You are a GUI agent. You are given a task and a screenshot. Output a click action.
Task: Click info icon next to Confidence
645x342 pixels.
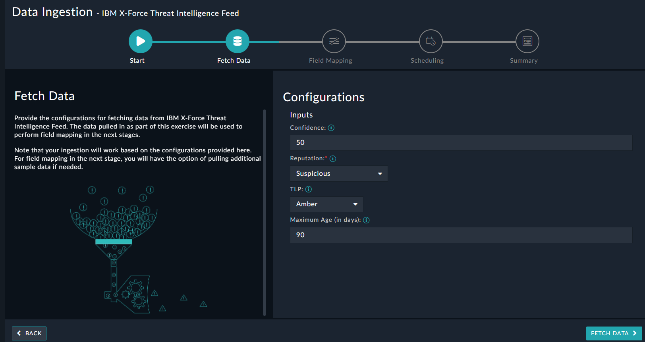(331, 128)
